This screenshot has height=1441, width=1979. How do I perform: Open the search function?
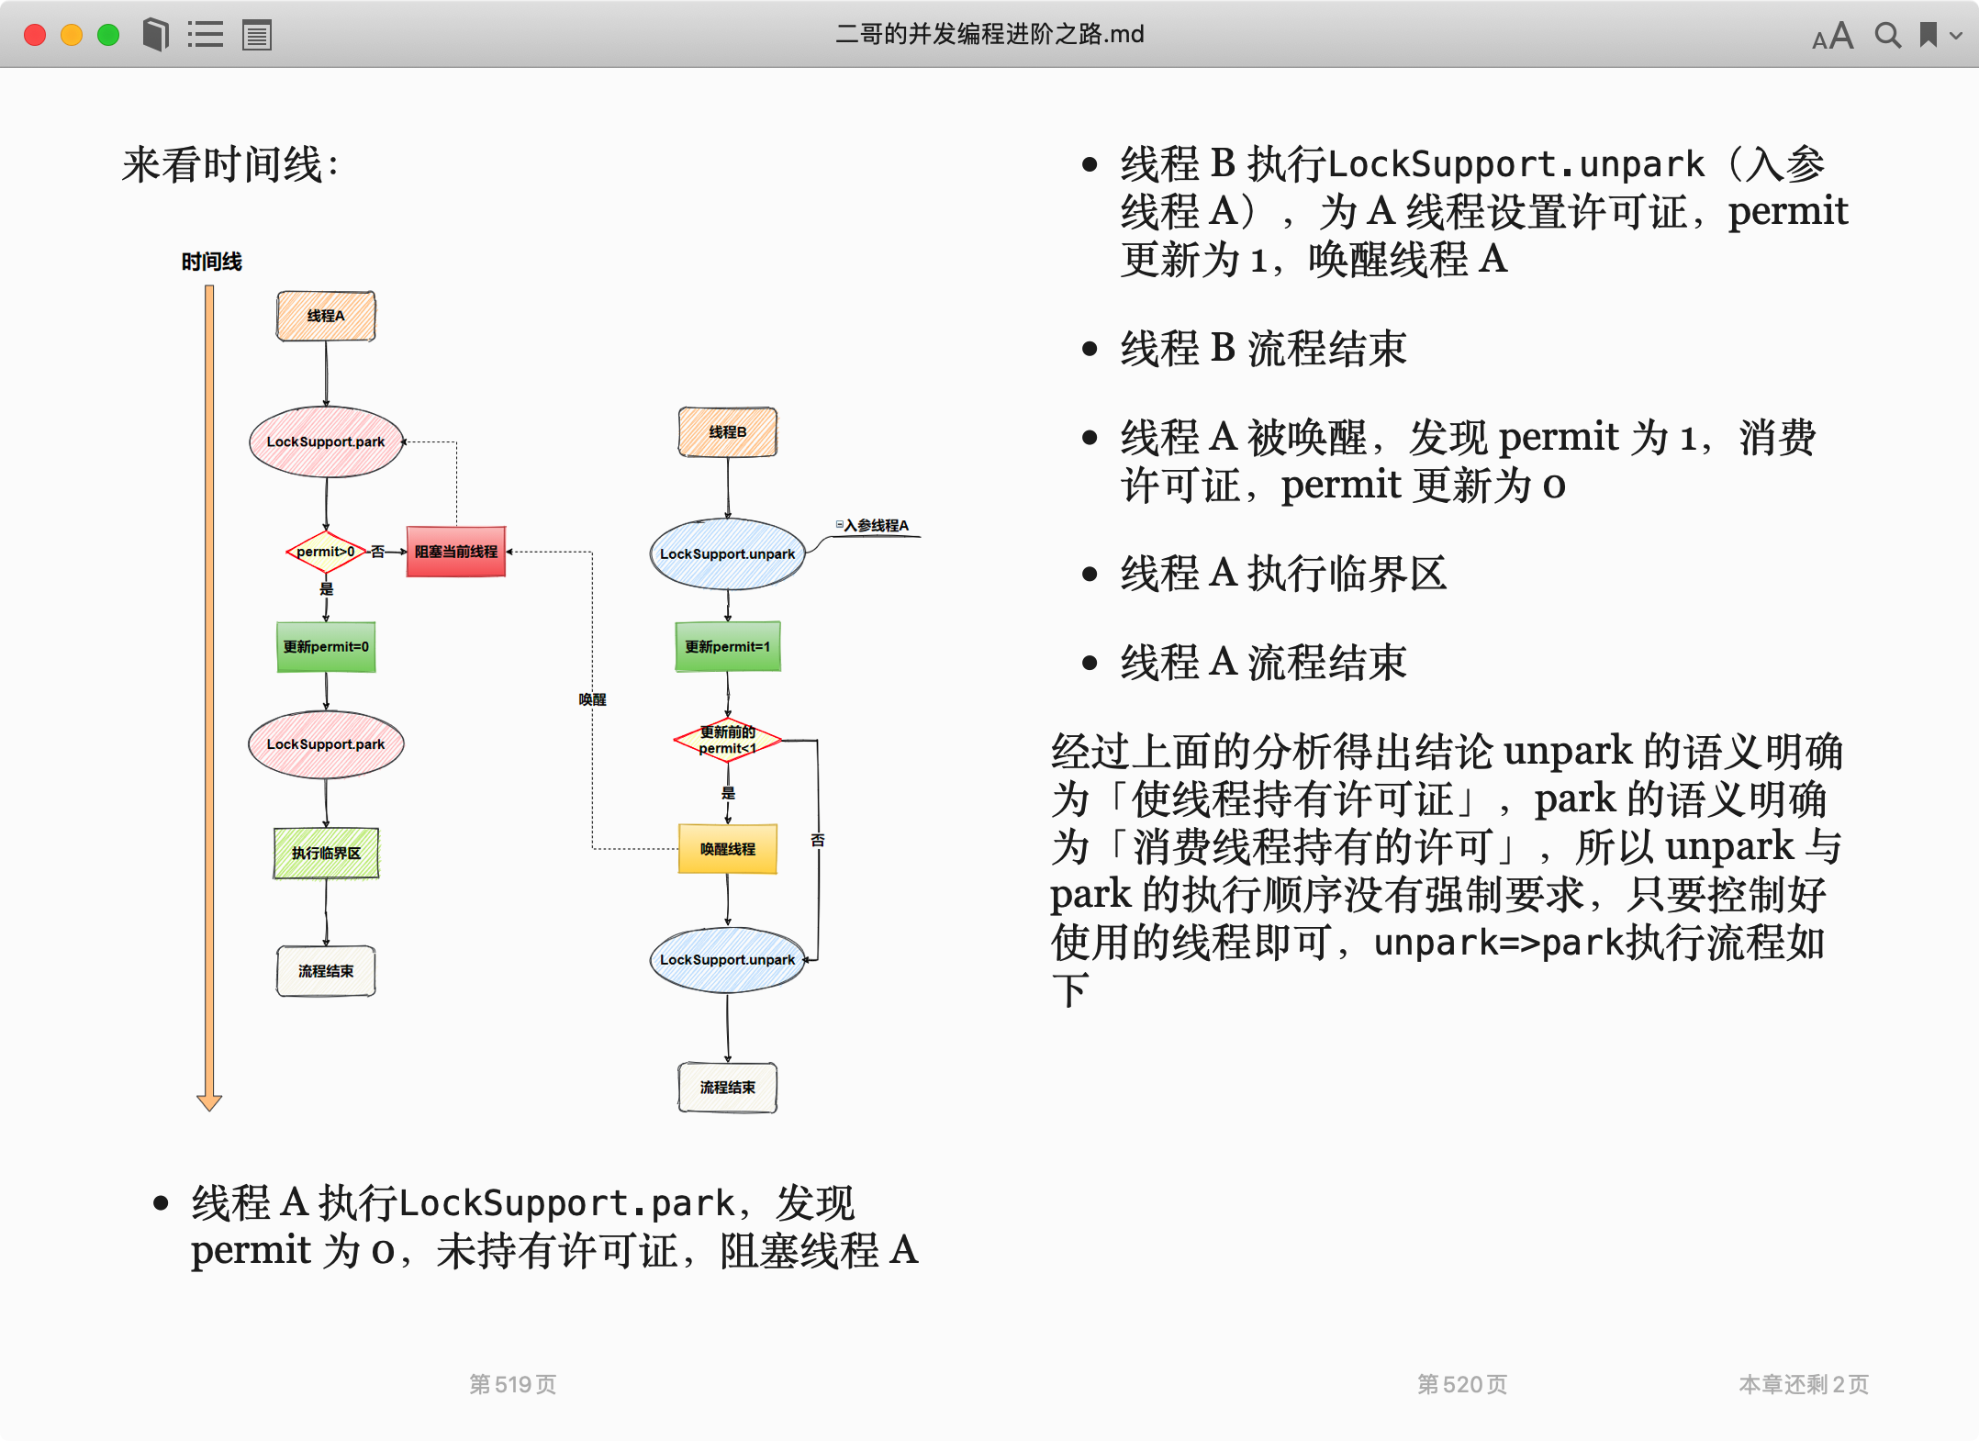1883,34
